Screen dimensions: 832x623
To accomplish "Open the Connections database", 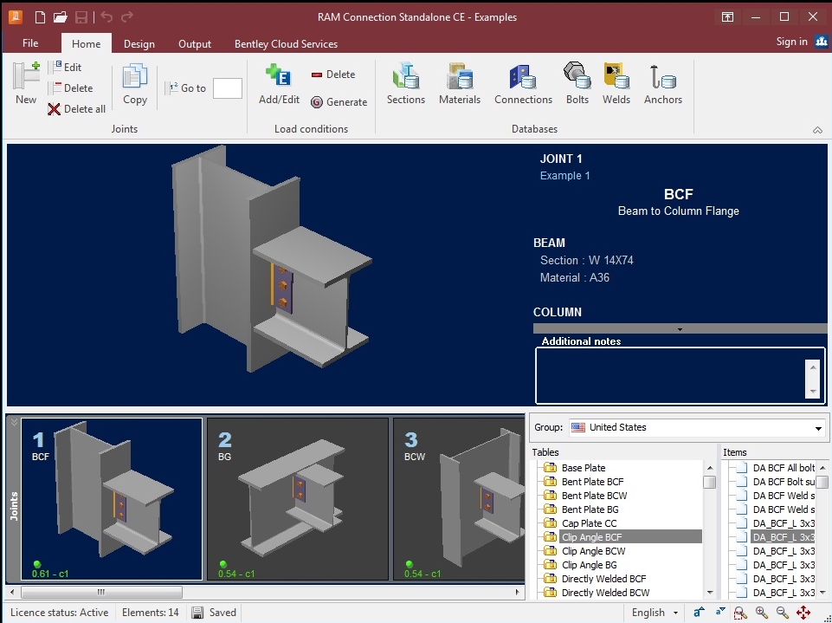I will (x=523, y=84).
